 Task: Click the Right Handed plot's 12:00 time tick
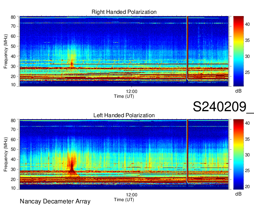[132, 91]
